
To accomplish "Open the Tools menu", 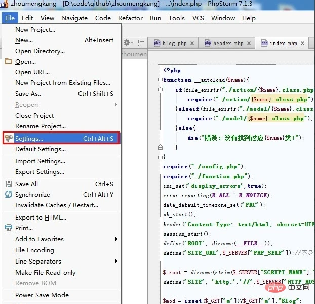I will pos(177,18).
